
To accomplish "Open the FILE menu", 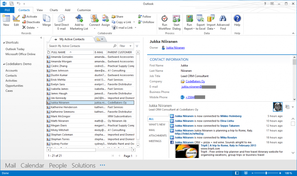I will [x=7, y=10].
